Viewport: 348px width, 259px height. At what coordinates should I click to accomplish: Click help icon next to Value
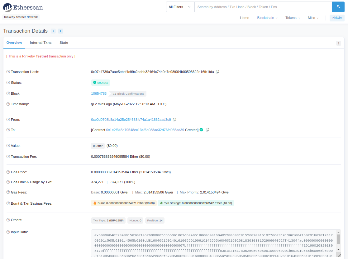click(8, 146)
